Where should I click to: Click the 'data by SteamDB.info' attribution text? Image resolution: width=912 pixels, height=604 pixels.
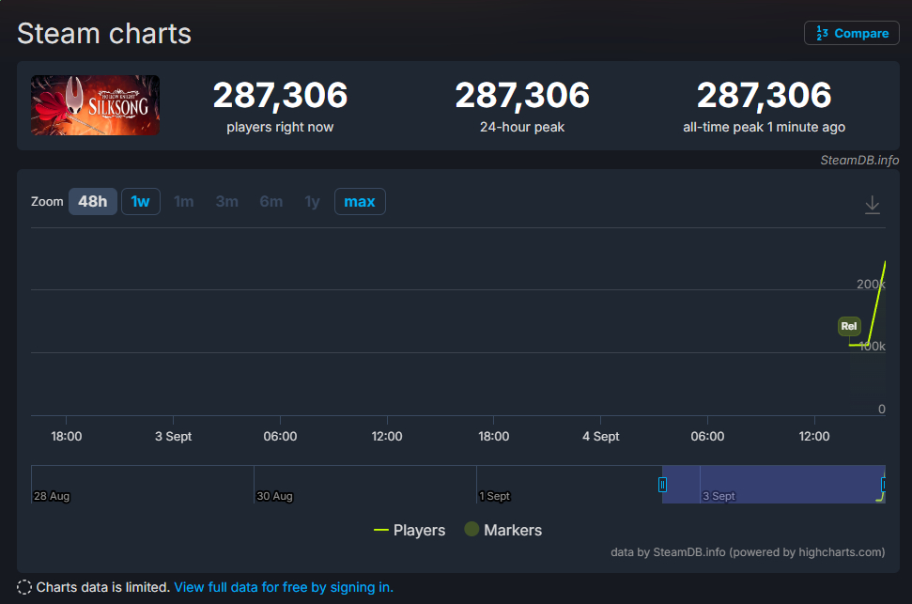(748, 551)
